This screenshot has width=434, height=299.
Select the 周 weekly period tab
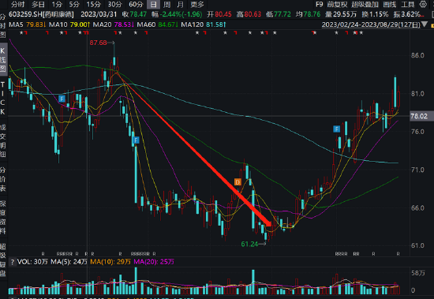pyautogui.click(x=166, y=5)
